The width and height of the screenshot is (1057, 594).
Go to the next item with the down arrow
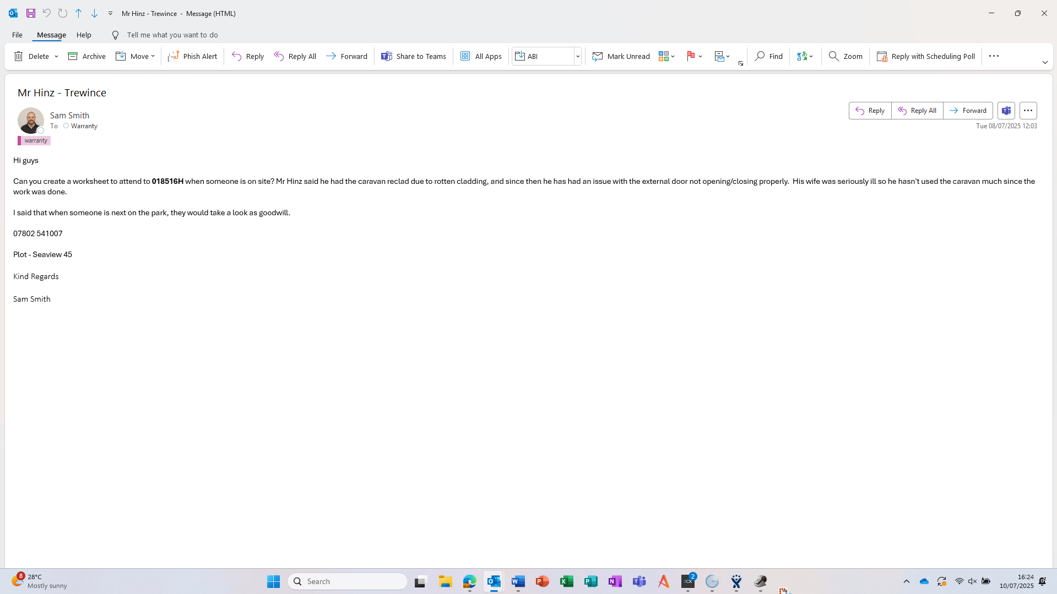point(94,13)
